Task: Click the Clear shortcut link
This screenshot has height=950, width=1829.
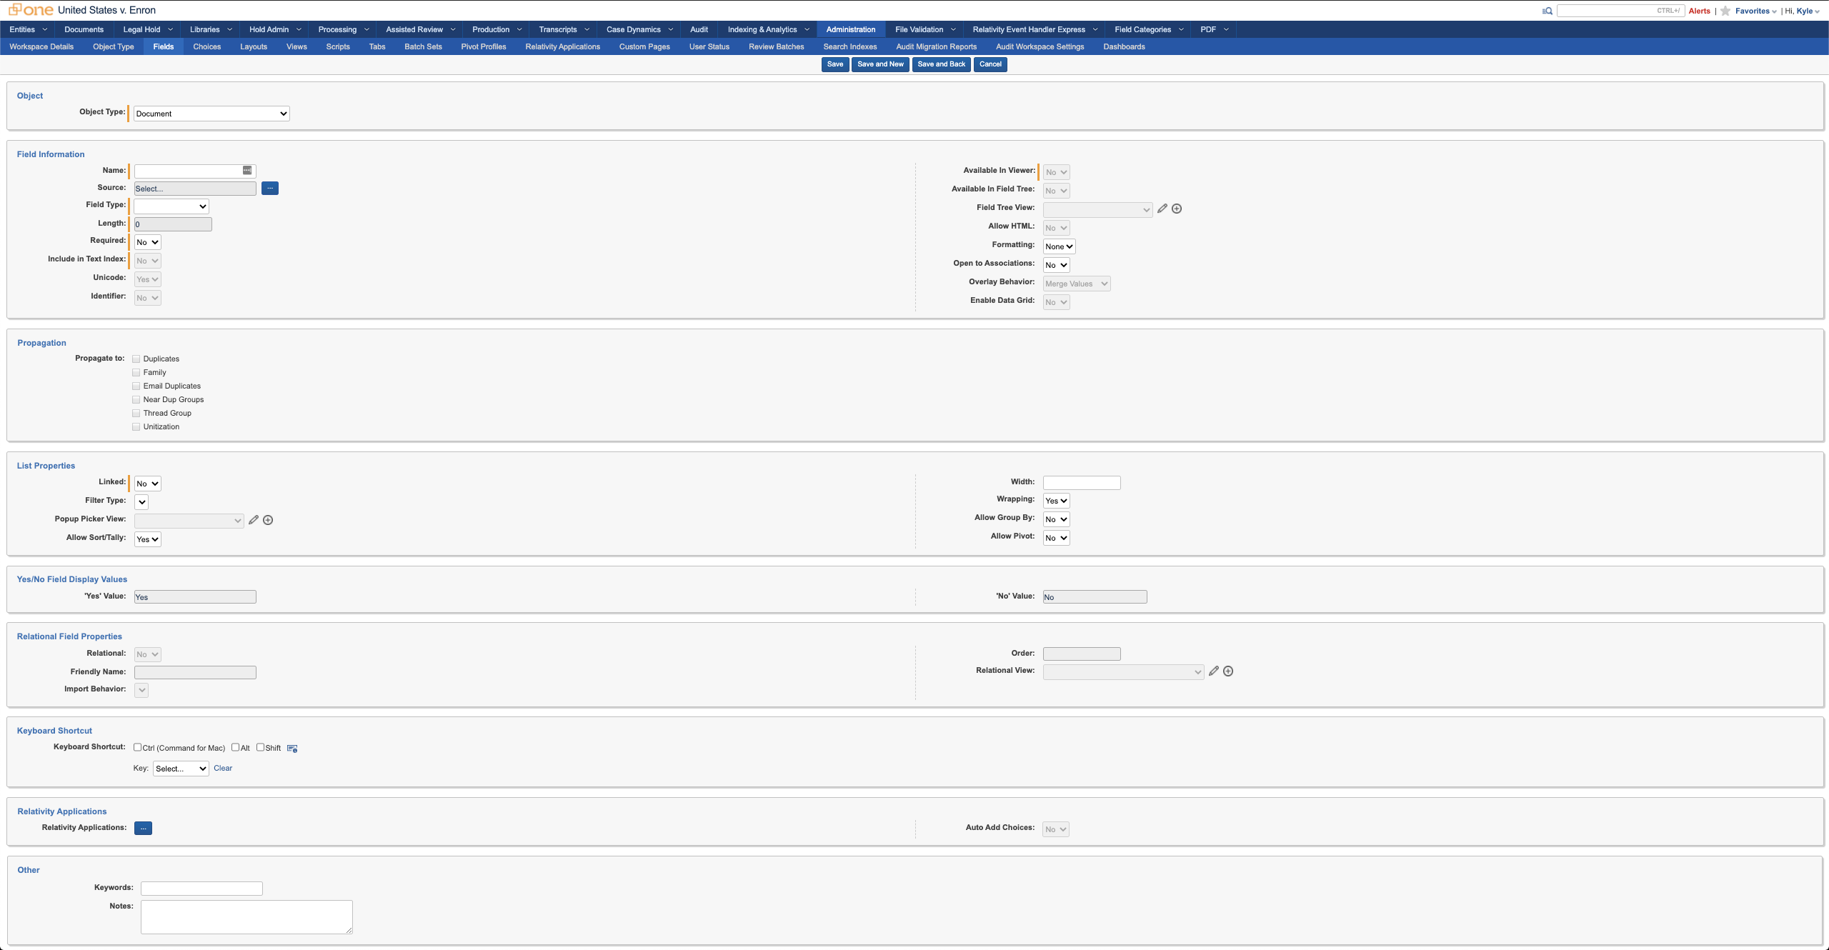Action: point(223,769)
